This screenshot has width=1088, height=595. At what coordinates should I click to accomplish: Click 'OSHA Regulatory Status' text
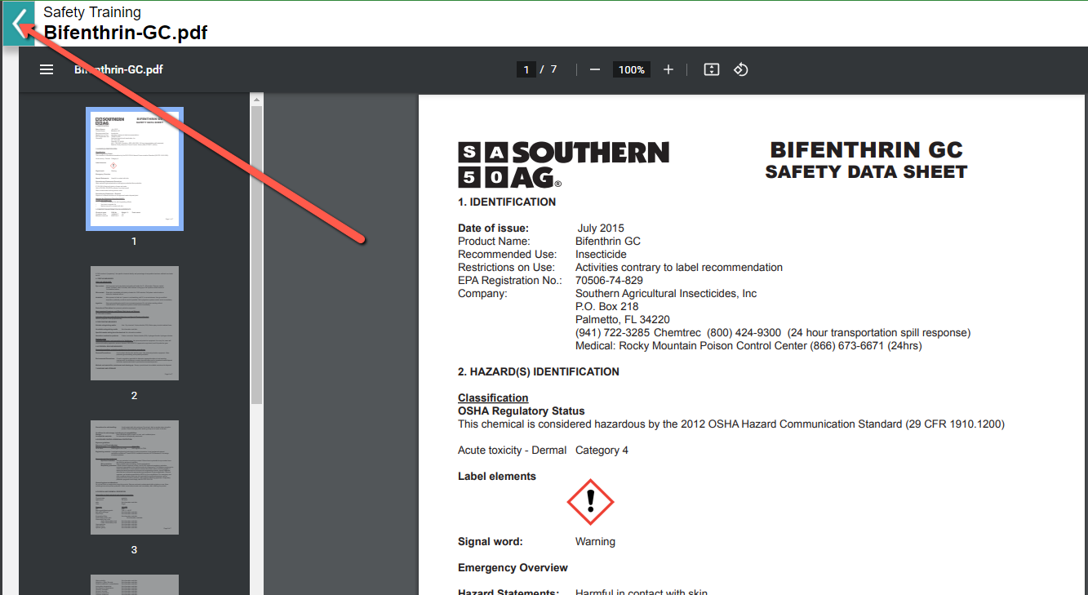point(522,411)
